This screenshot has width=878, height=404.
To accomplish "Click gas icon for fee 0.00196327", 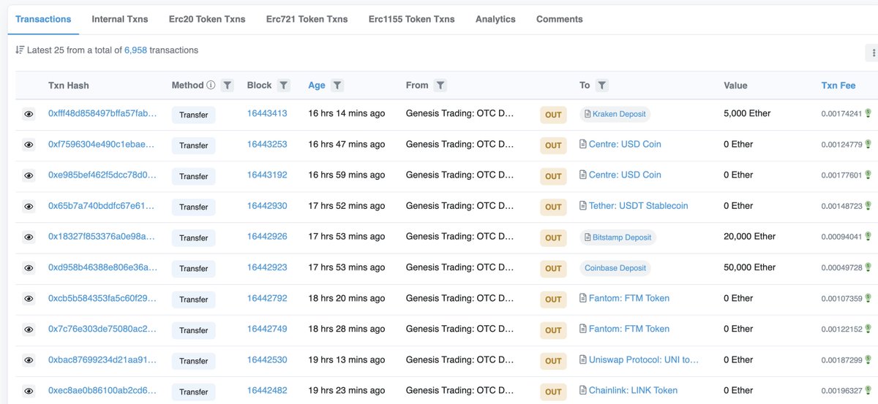I will pos(868,390).
